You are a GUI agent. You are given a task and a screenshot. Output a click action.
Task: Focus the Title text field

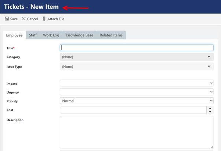click(136, 48)
